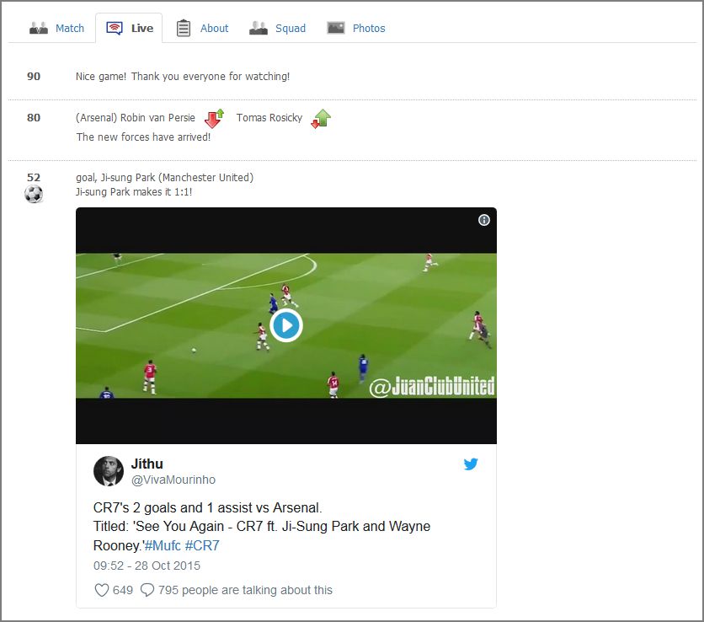
Task: Click the Squad group icon
Action: click(259, 28)
